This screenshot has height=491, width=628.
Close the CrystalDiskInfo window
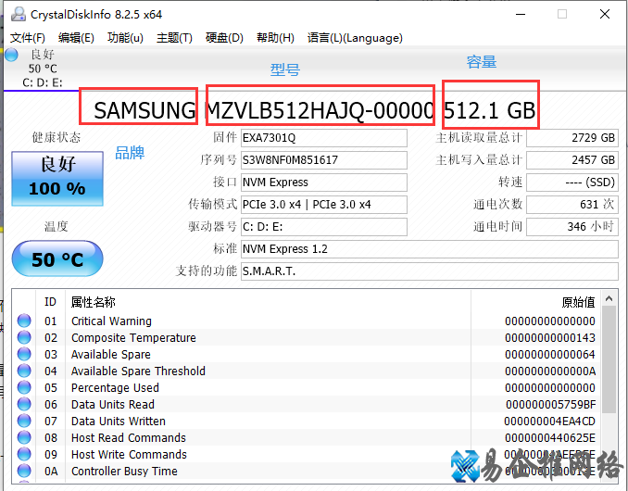pyautogui.click(x=605, y=15)
